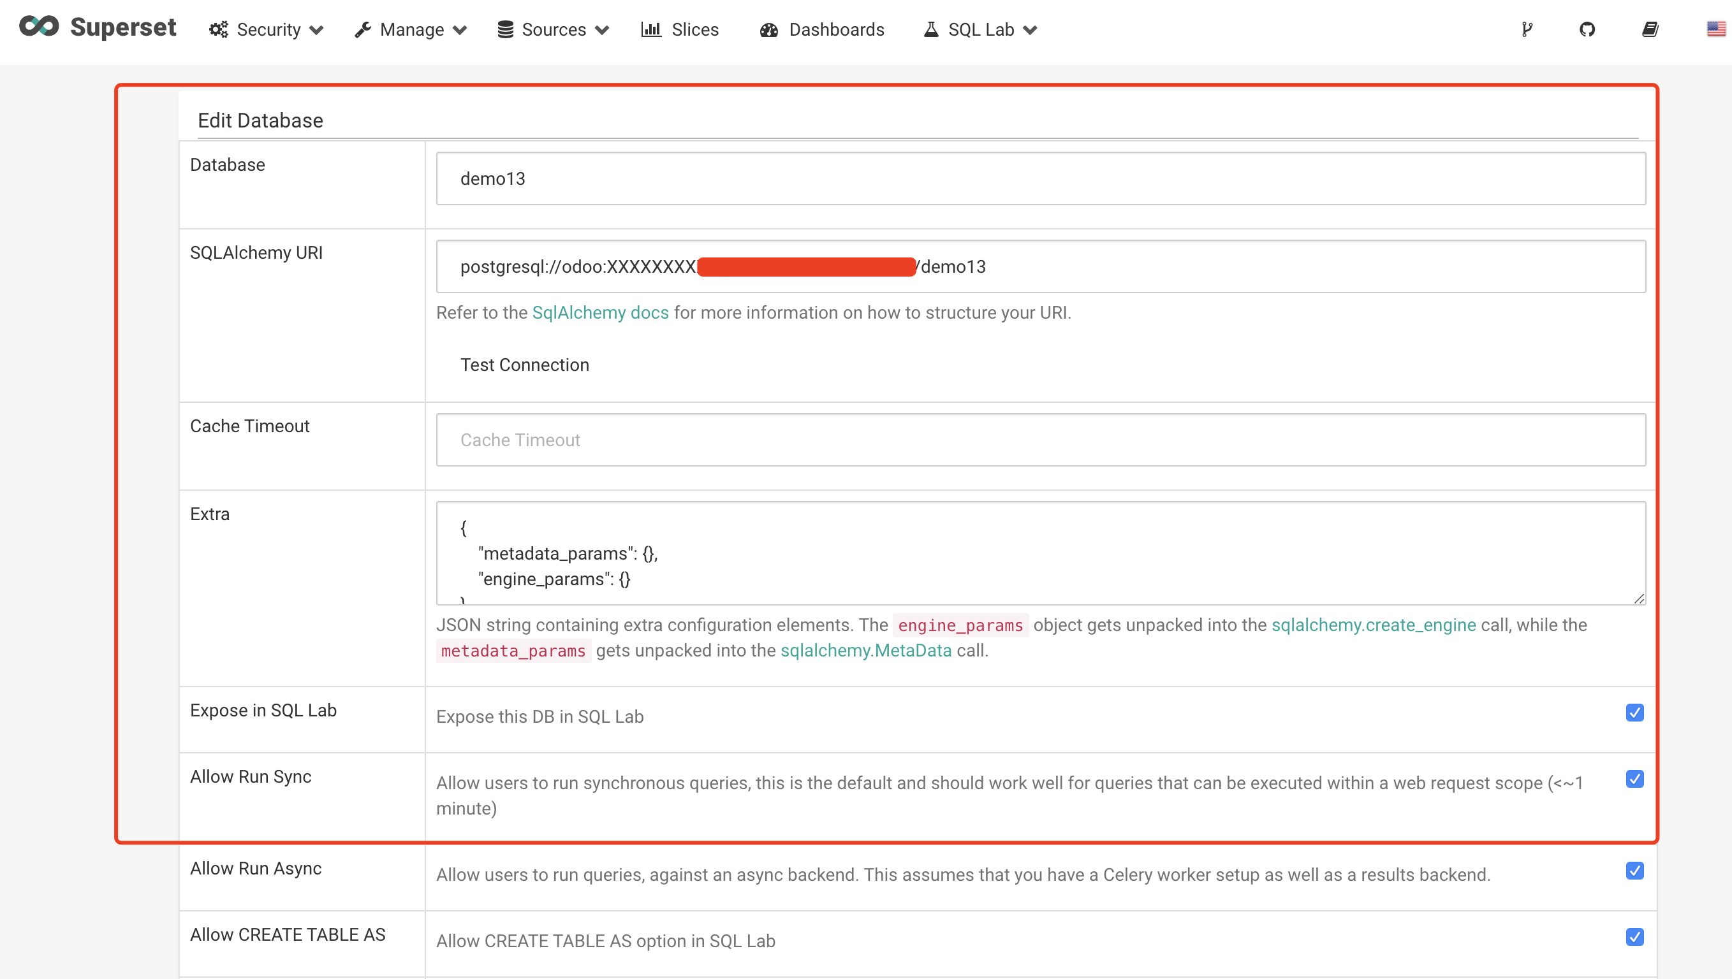Click the Security gears icon

coord(219,29)
